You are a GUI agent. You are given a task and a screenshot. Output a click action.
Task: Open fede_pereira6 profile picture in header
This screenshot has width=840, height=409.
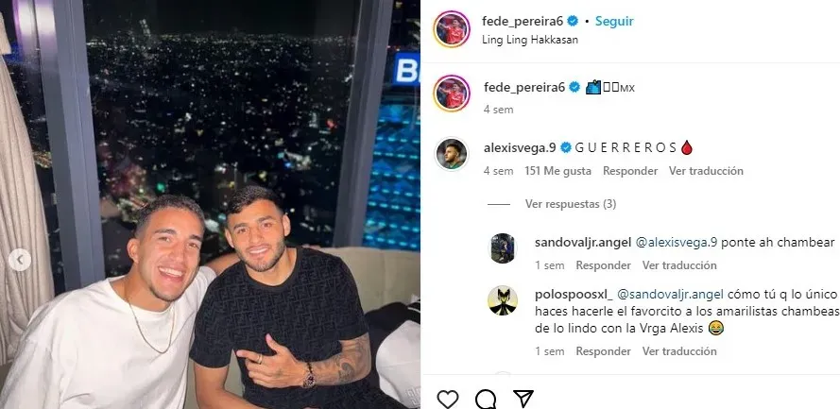[452, 29]
